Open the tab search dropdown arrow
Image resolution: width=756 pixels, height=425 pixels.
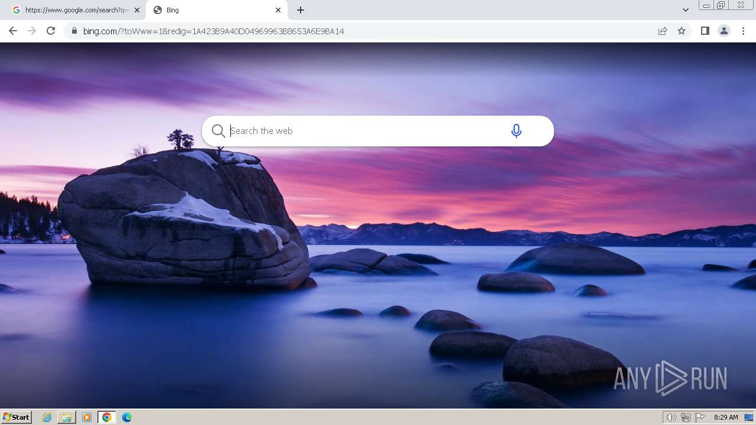(685, 10)
